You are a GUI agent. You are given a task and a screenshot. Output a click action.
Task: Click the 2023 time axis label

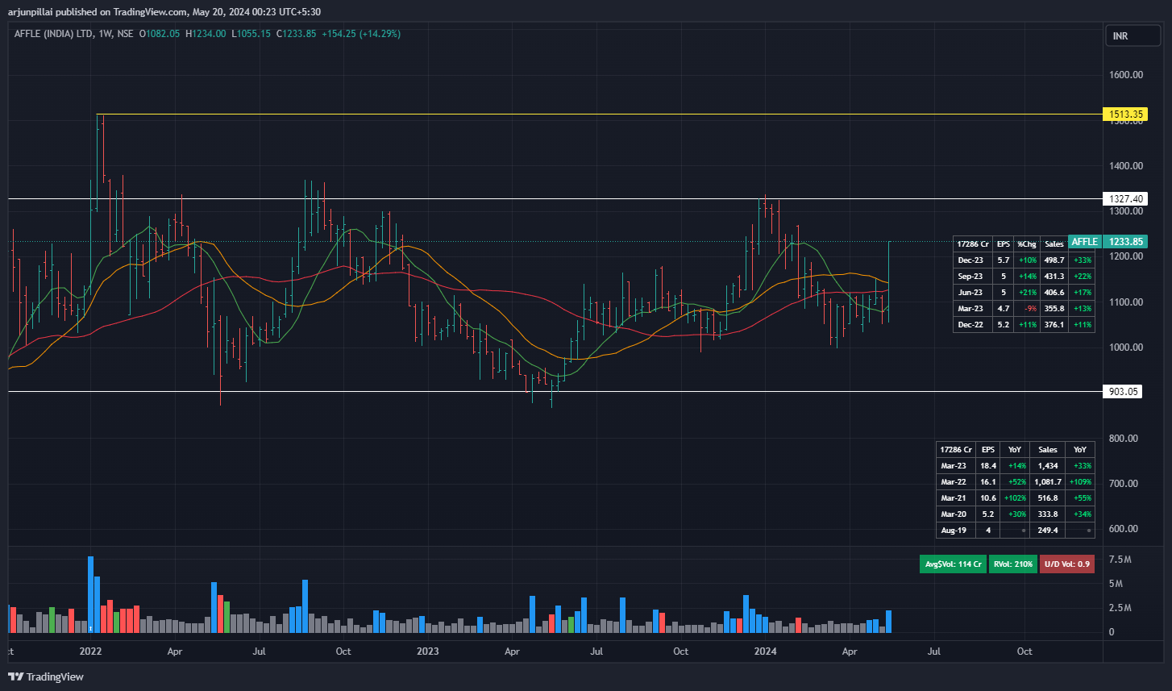pos(427,651)
